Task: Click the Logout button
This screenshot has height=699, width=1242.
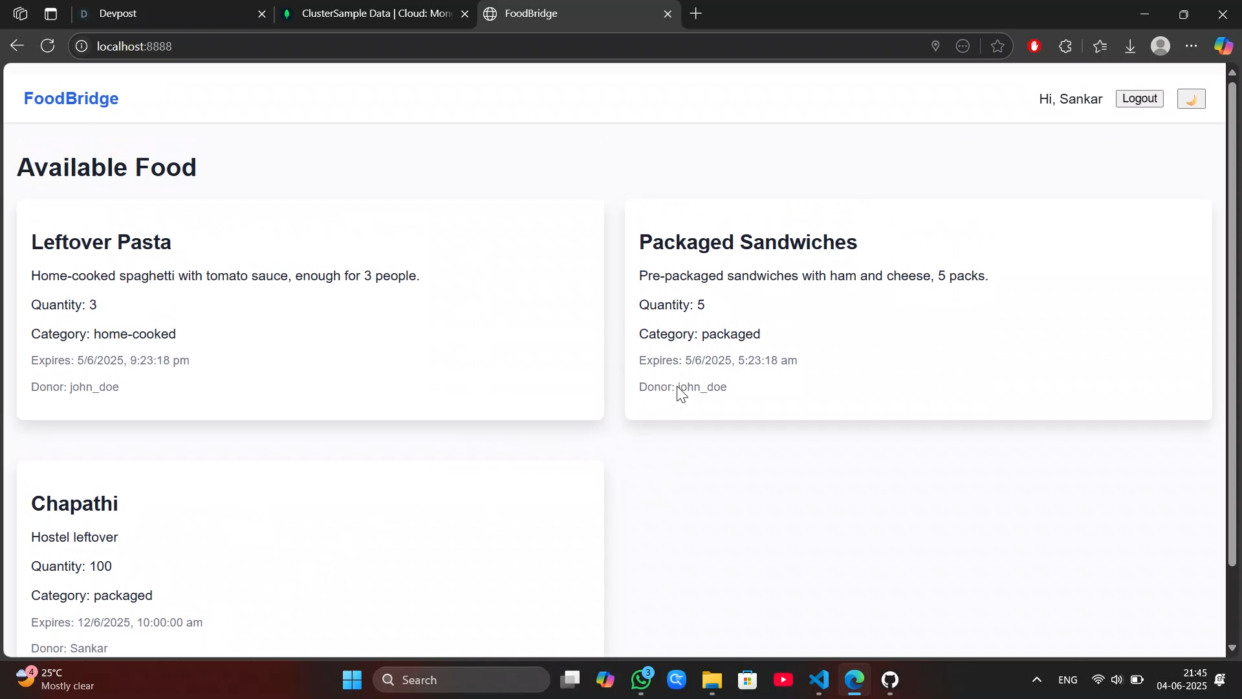Action: tap(1139, 98)
